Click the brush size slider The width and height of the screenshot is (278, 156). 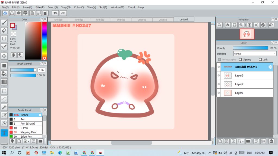coord(23,70)
